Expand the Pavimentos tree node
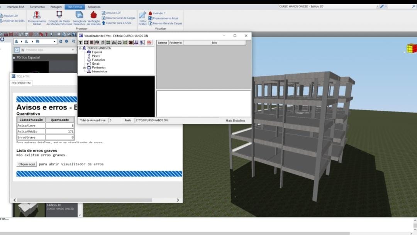 pos(85,68)
